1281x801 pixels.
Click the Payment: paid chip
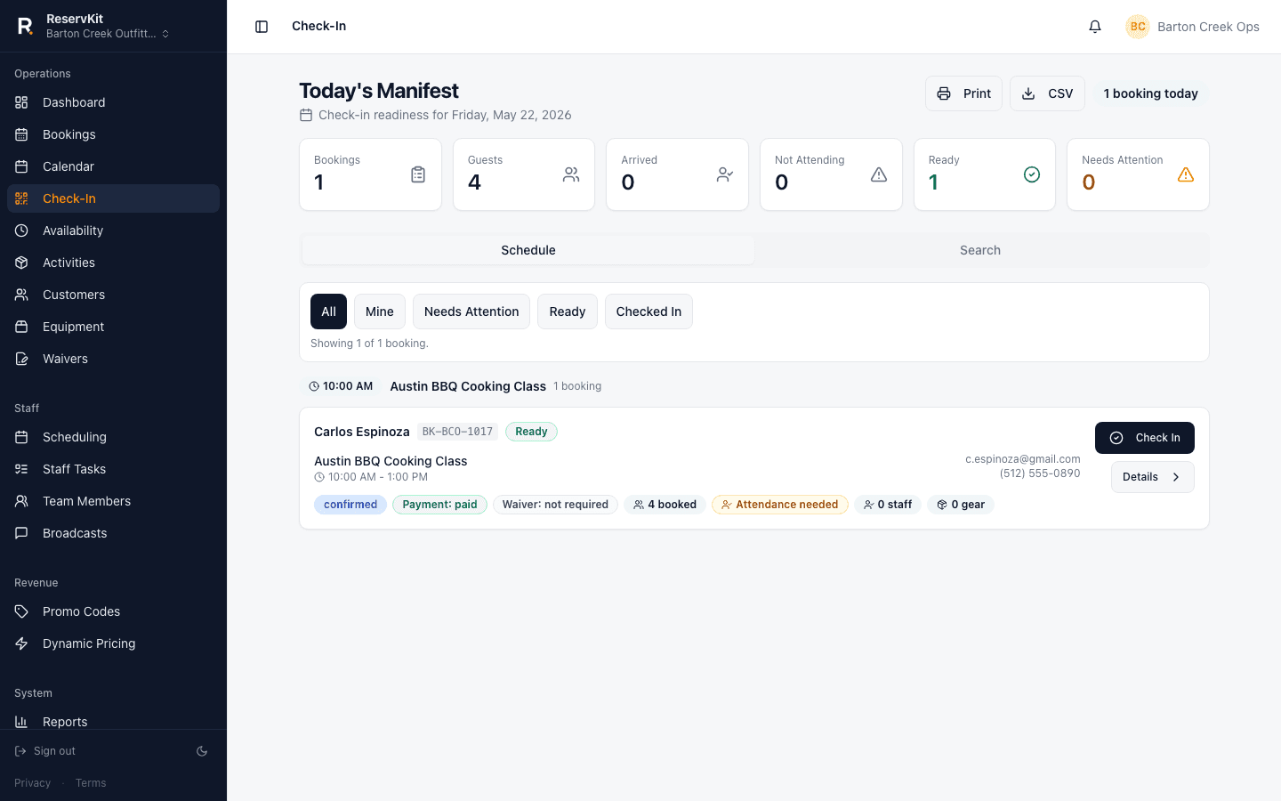(439, 505)
